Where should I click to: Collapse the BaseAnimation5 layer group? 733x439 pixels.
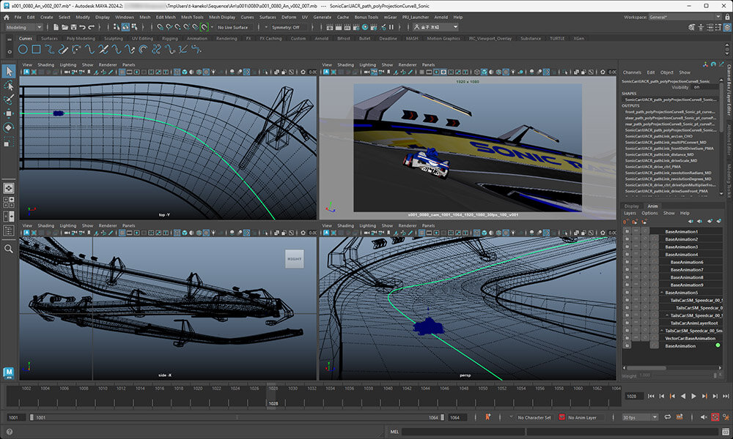click(x=662, y=293)
